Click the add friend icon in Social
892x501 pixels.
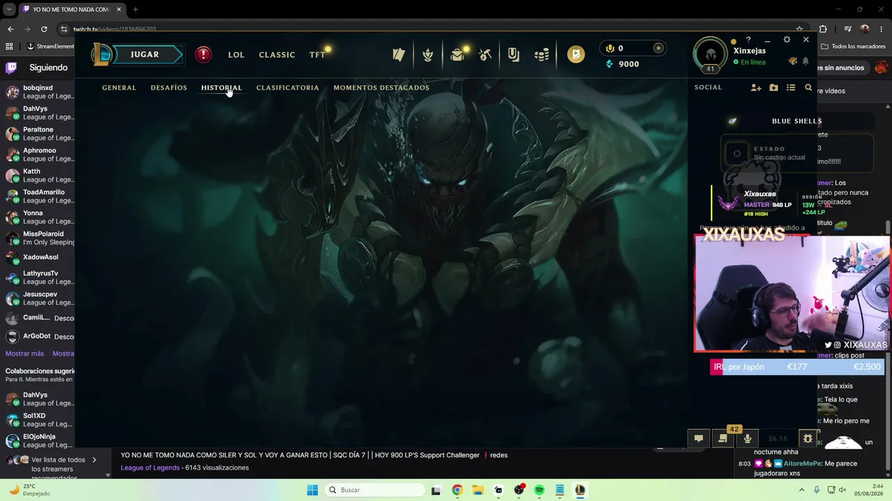756,88
